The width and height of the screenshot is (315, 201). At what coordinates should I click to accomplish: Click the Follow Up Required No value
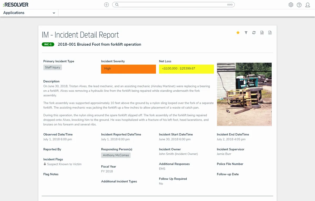(x=161, y=184)
